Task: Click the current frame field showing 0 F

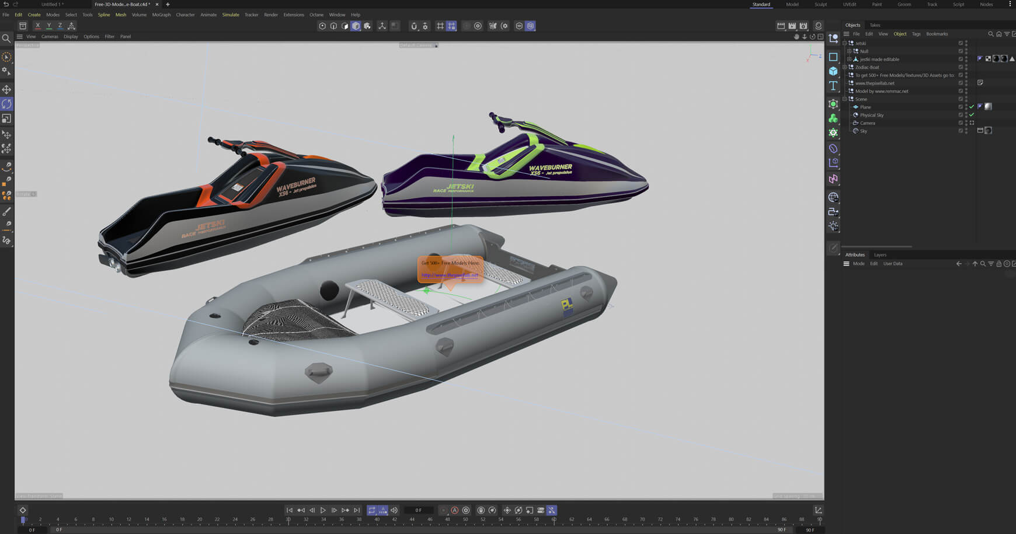Action: tap(418, 510)
